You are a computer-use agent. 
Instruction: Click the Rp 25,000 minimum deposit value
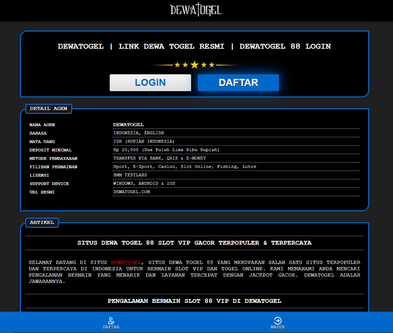pyautogui.click(x=166, y=150)
